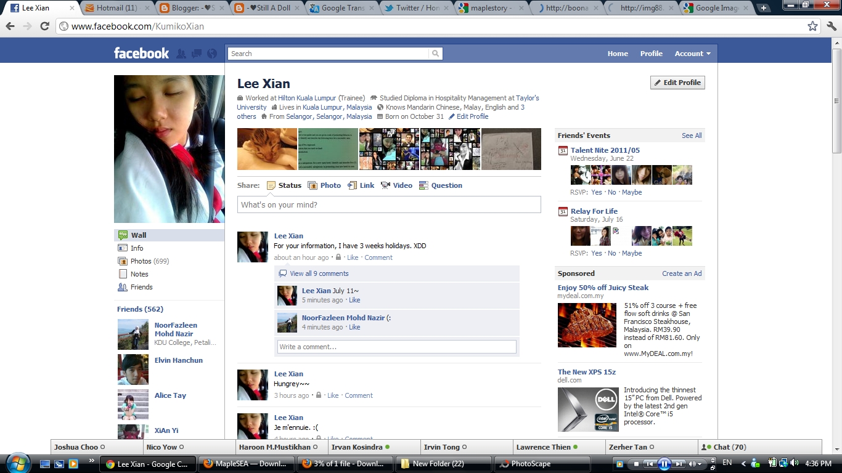Open Profile in Facebook header
Viewport: 842px width, 473px height.
[x=651, y=54]
